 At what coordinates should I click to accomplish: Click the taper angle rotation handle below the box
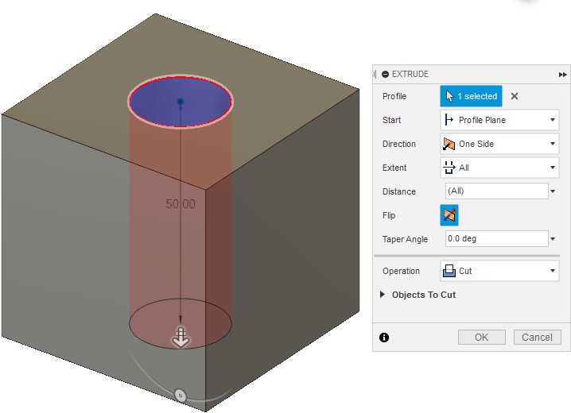coord(180,394)
